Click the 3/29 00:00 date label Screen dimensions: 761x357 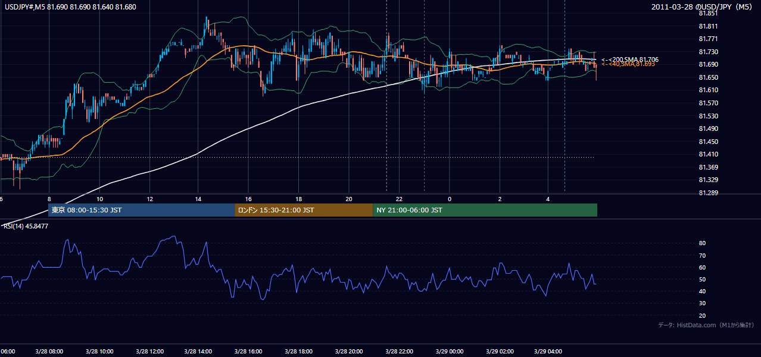click(x=450, y=351)
